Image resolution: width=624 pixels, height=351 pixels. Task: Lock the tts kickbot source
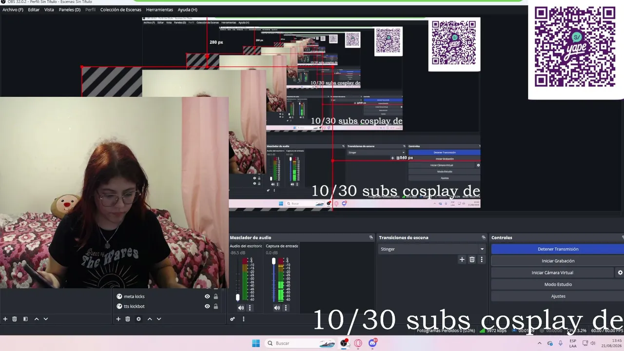pyautogui.click(x=216, y=306)
